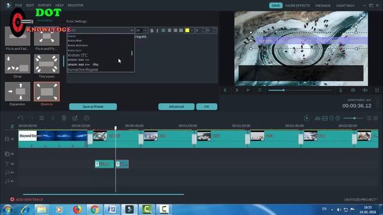This screenshot has width=383, height=215.
Task: Switch to timeline list view icon
Action: pyautogui.click(x=369, y=118)
